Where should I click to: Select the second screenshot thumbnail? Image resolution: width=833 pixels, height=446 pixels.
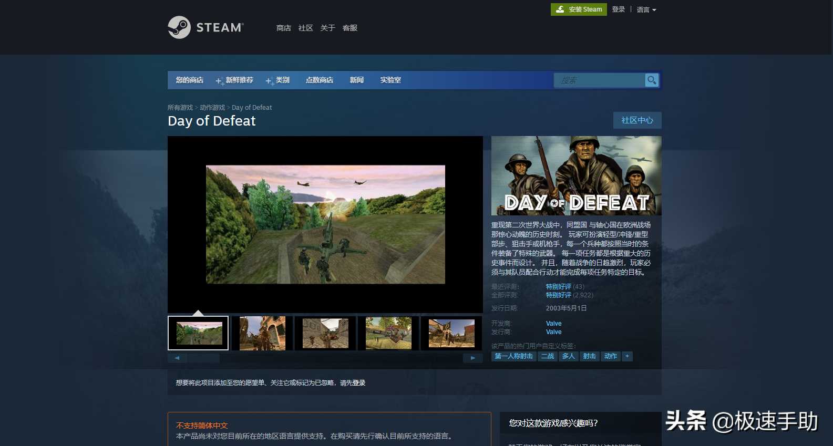point(262,333)
